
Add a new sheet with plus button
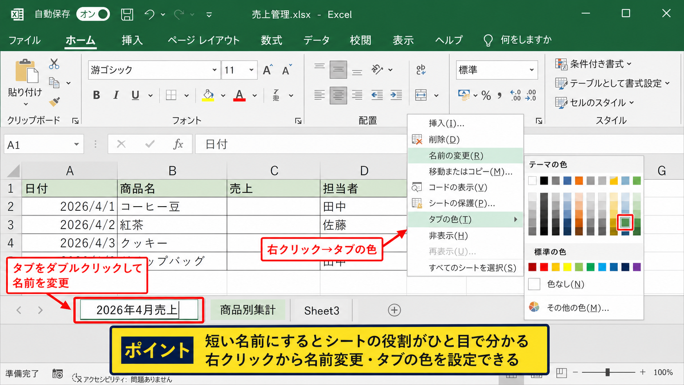[394, 310]
